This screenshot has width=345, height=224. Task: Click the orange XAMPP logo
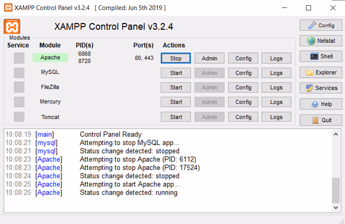(x=12, y=27)
